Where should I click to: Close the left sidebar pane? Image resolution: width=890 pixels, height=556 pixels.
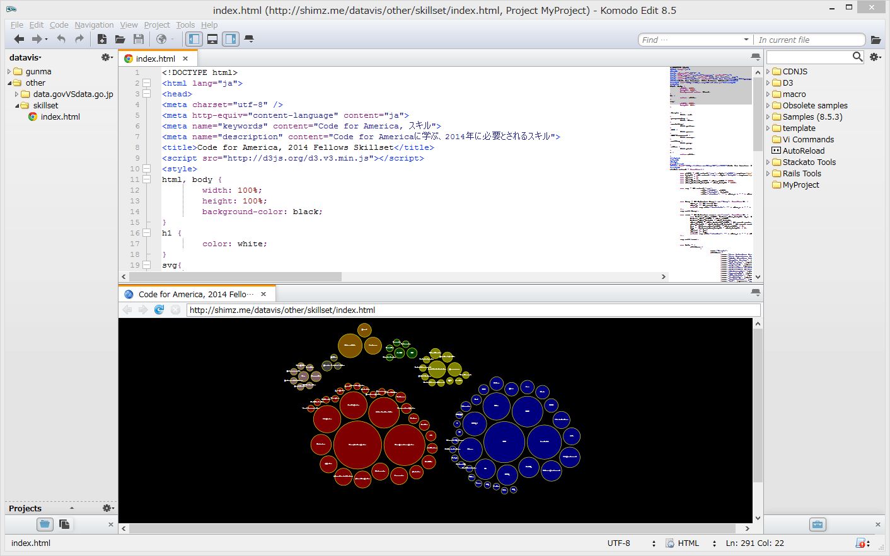[x=111, y=524]
